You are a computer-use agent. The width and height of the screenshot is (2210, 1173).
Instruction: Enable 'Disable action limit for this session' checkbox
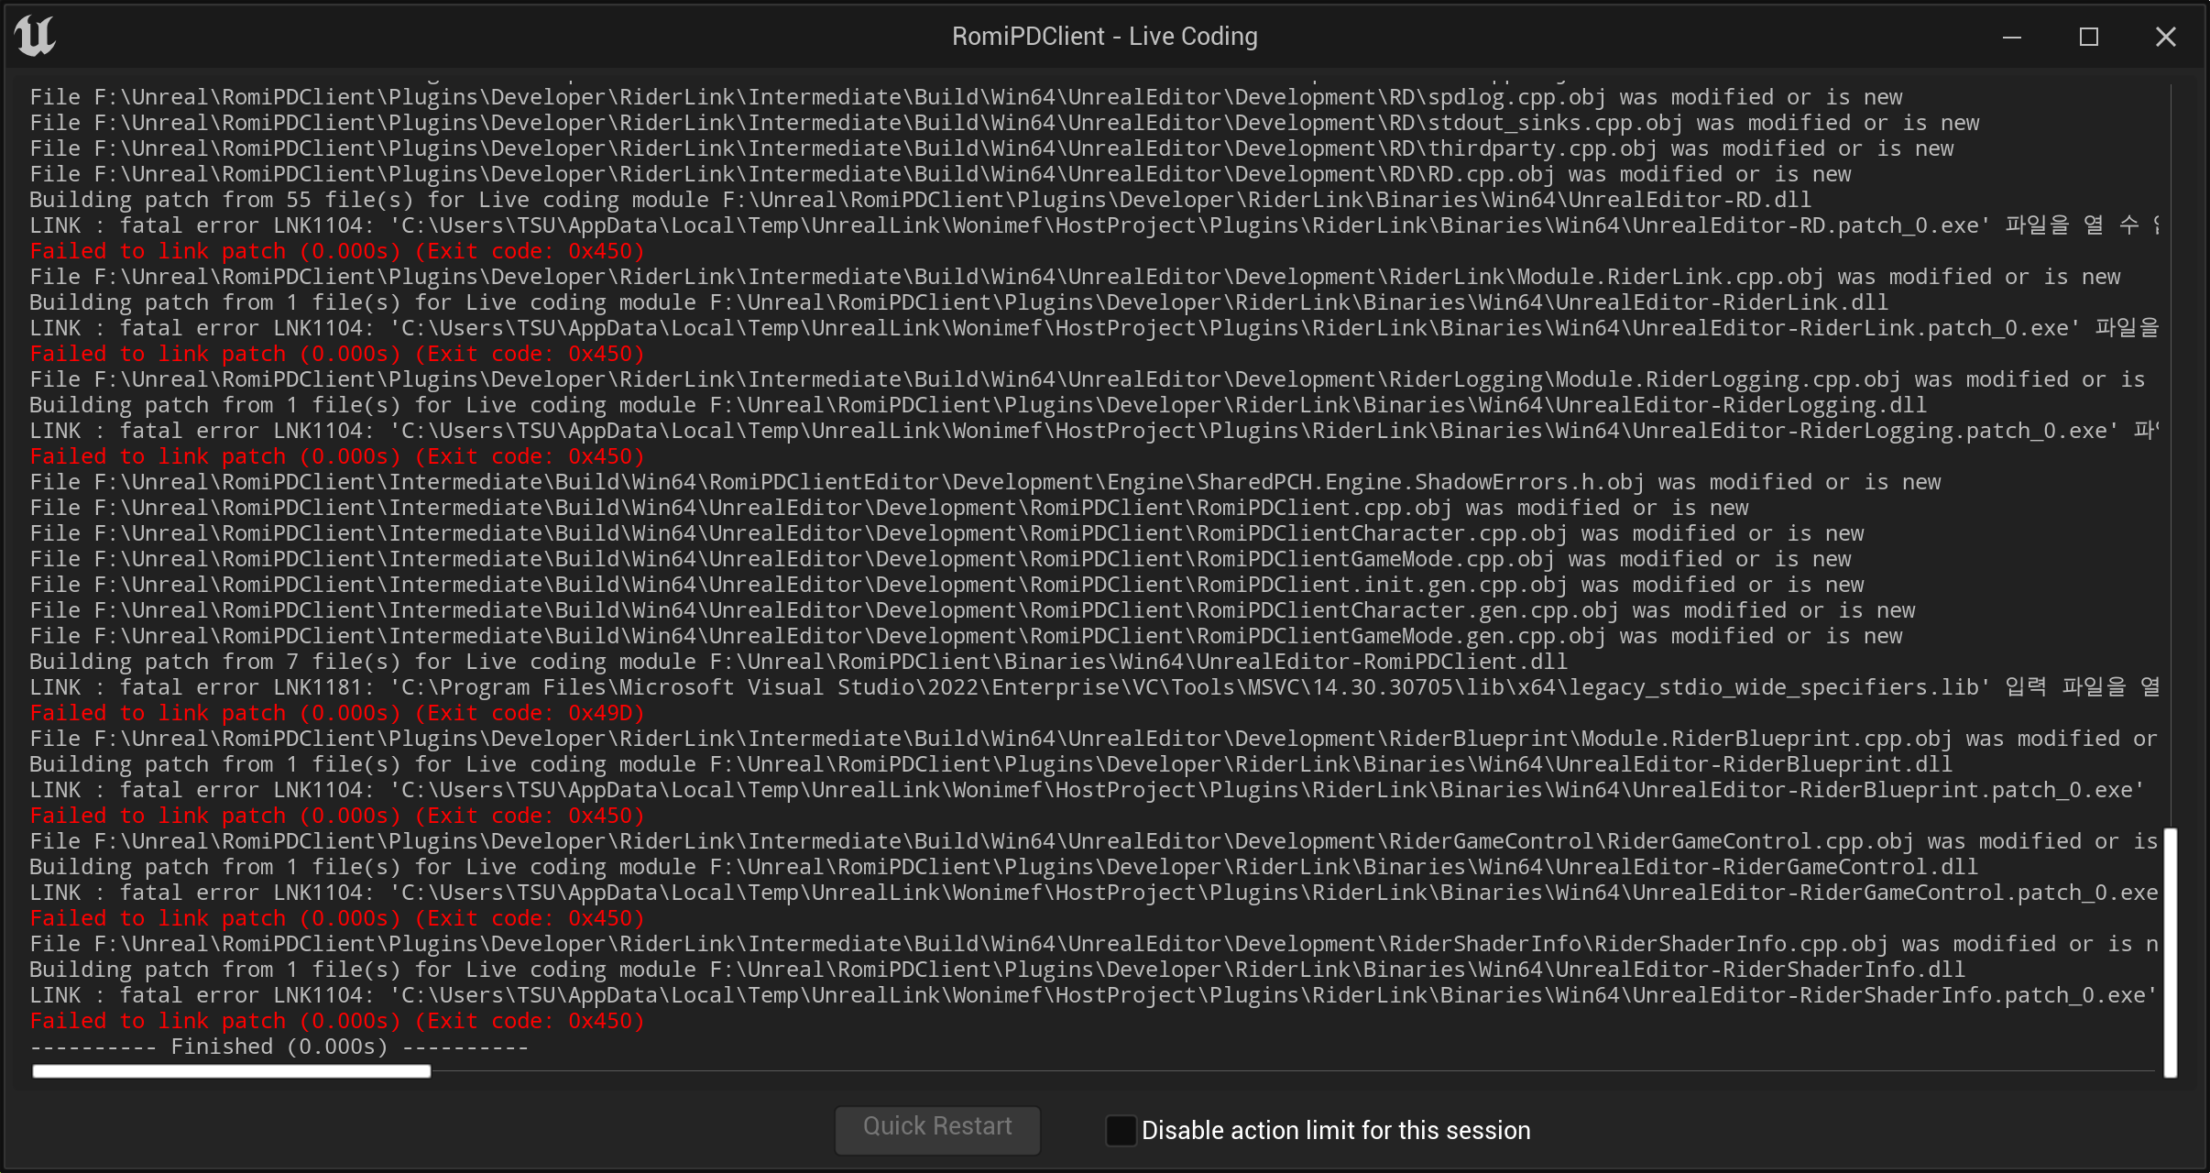1121,1130
